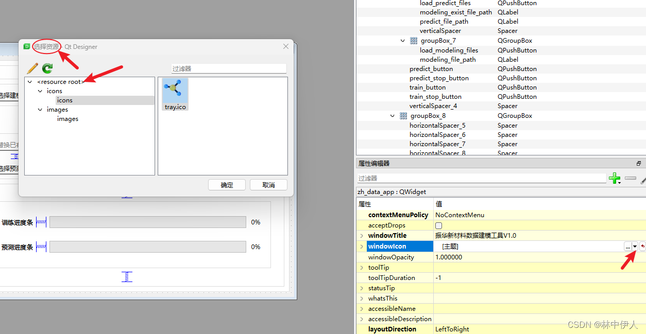This screenshot has height=334, width=646.
Task: Click the red reset arrow beside windowIcon value
Action: (x=642, y=247)
